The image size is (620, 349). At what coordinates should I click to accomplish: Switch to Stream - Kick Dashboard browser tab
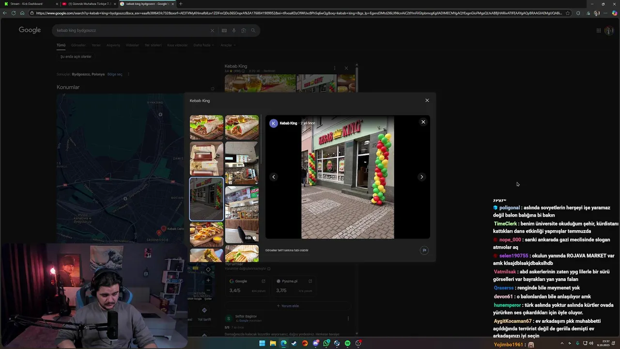pyautogui.click(x=30, y=4)
